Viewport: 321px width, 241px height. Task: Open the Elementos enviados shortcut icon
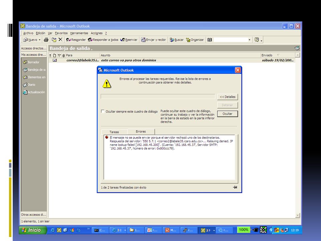[25, 77]
